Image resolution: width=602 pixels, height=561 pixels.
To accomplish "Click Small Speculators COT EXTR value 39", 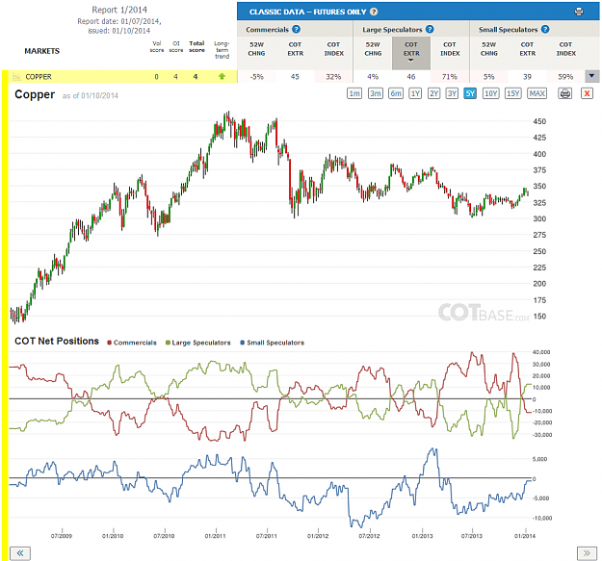I will click(527, 77).
